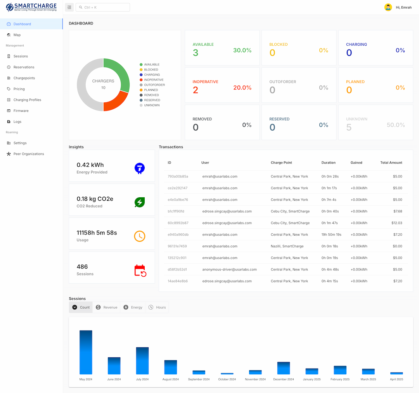Click the Firmware icon under Management
This screenshot has height=393, width=419.
tap(9, 110)
